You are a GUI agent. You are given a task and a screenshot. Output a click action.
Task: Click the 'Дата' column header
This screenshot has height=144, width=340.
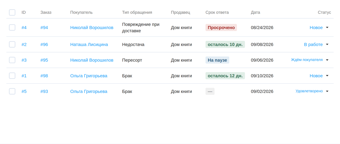pyautogui.click(x=255, y=12)
